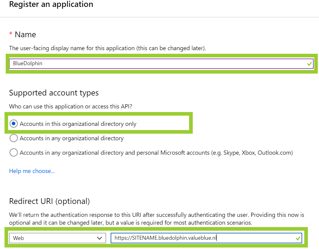Viewport: 319px width, 249px height.
Task: Click the Supported account types heading
Action: coord(54,93)
